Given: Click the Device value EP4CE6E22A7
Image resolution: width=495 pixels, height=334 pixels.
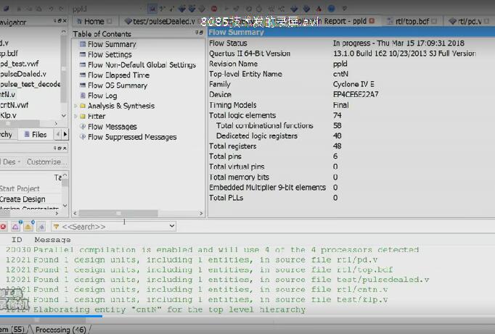Looking at the screenshot, I should point(356,94).
